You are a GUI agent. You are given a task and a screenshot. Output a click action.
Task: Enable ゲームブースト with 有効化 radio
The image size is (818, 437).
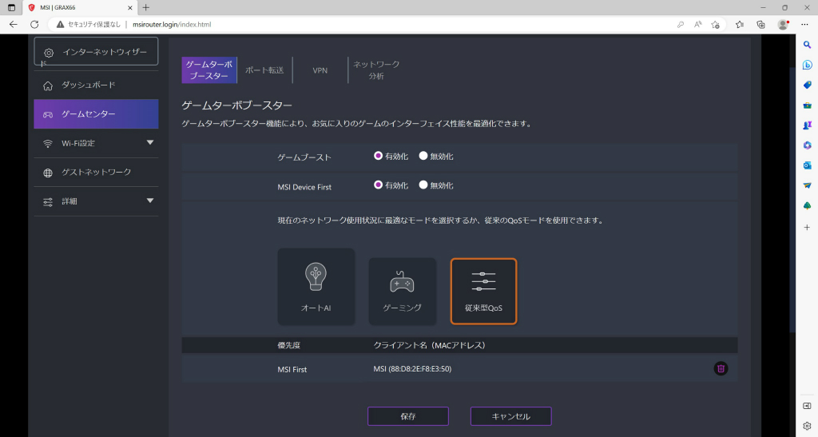pyautogui.click(x=378, y=156)
